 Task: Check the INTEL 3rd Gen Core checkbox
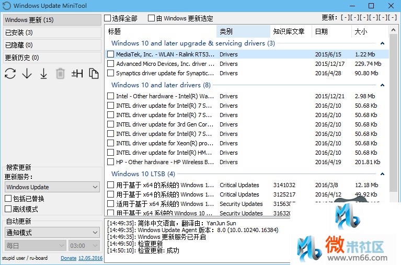(x=110, y=124)
